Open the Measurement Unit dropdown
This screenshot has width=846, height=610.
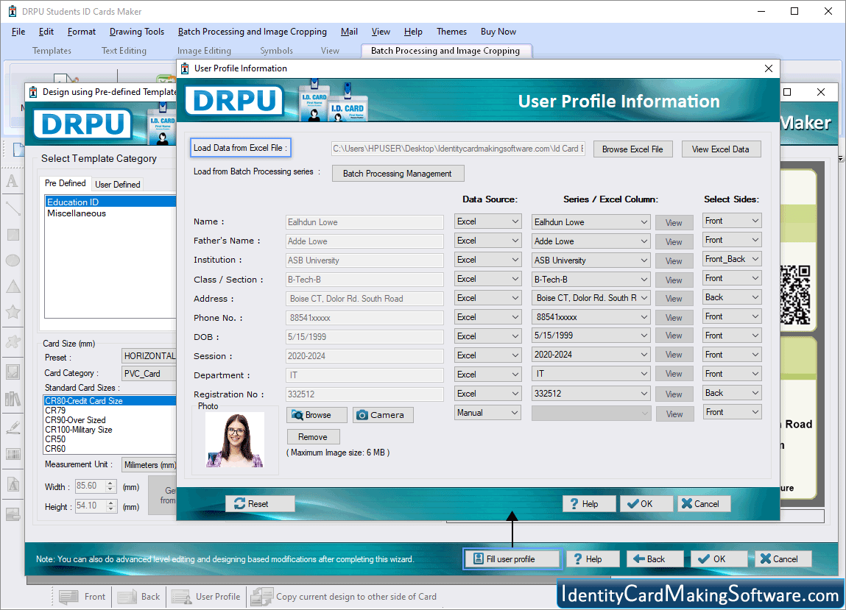pos(149,464)
